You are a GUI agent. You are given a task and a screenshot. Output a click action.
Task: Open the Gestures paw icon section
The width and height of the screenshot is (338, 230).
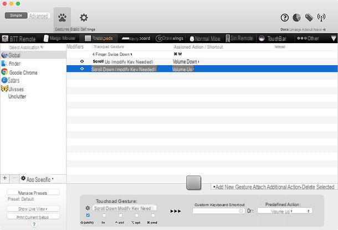(x=62, y=18)
